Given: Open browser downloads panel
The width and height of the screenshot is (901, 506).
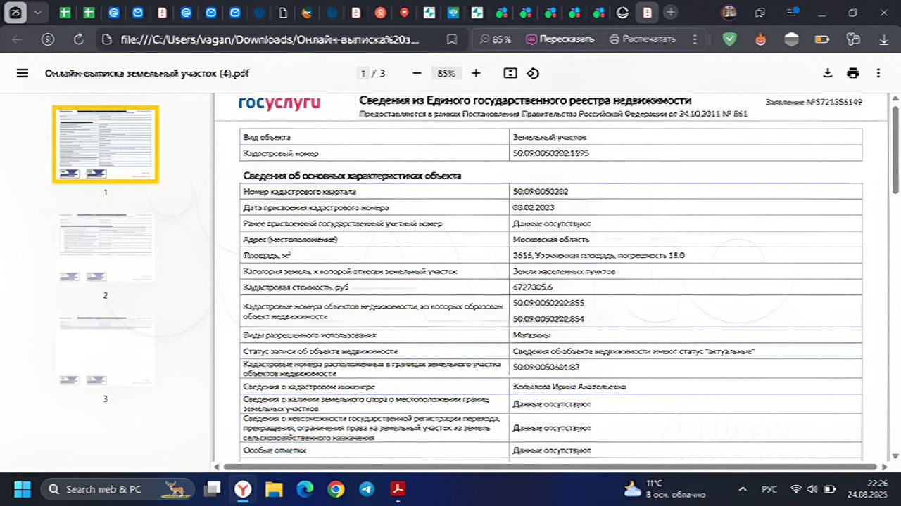Looking at the screenshot, I should 884,39.
